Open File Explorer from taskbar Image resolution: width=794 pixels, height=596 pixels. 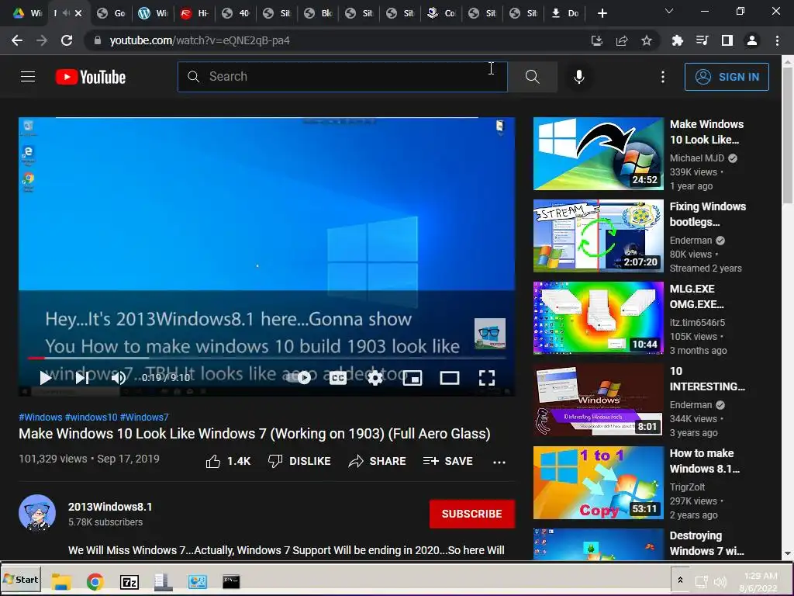point(60,581)
